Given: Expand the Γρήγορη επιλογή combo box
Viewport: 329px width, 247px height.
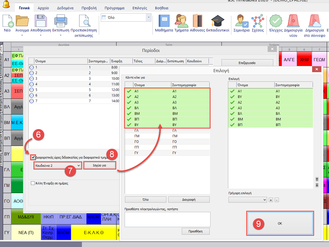Looking at the screenshot, I should pyautogui.click(x=247, y=200).
